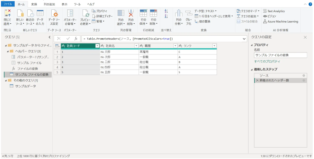Switch to the 変換 ribbon tab

34,4
